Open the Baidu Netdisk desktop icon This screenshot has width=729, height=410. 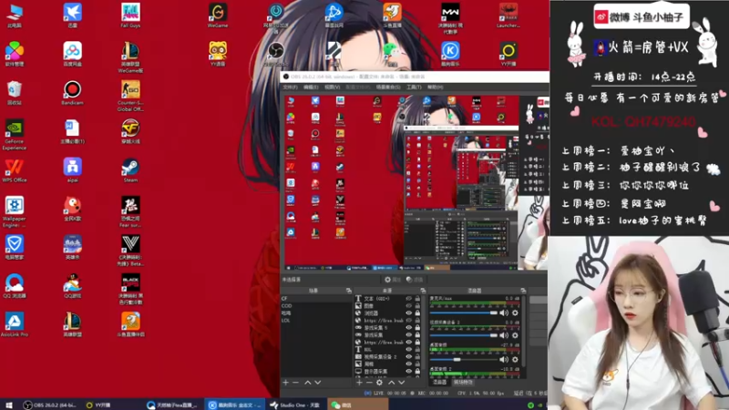72,54
